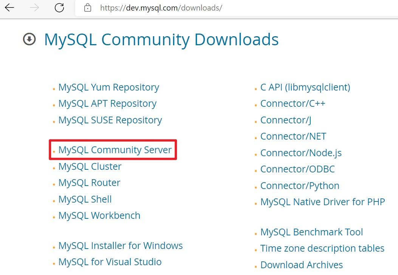Open MySQL SUSE Repository
The width and height of the screenshot is (398, 275).
[x=110, y=120]
